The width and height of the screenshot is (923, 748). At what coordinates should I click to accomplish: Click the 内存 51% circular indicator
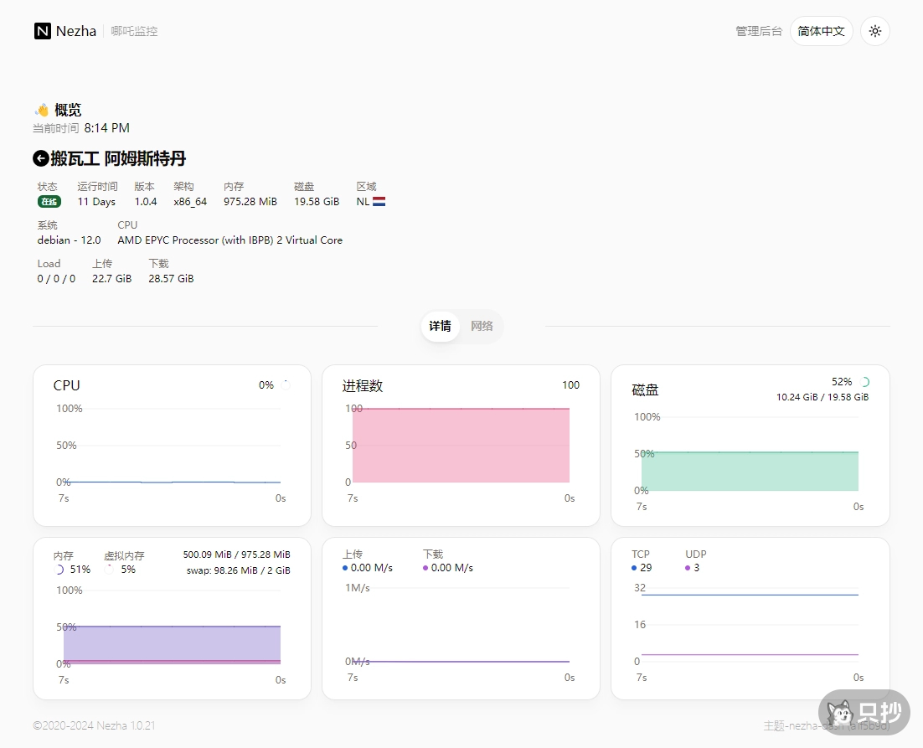pyautogui.click(x=59, y=570)
